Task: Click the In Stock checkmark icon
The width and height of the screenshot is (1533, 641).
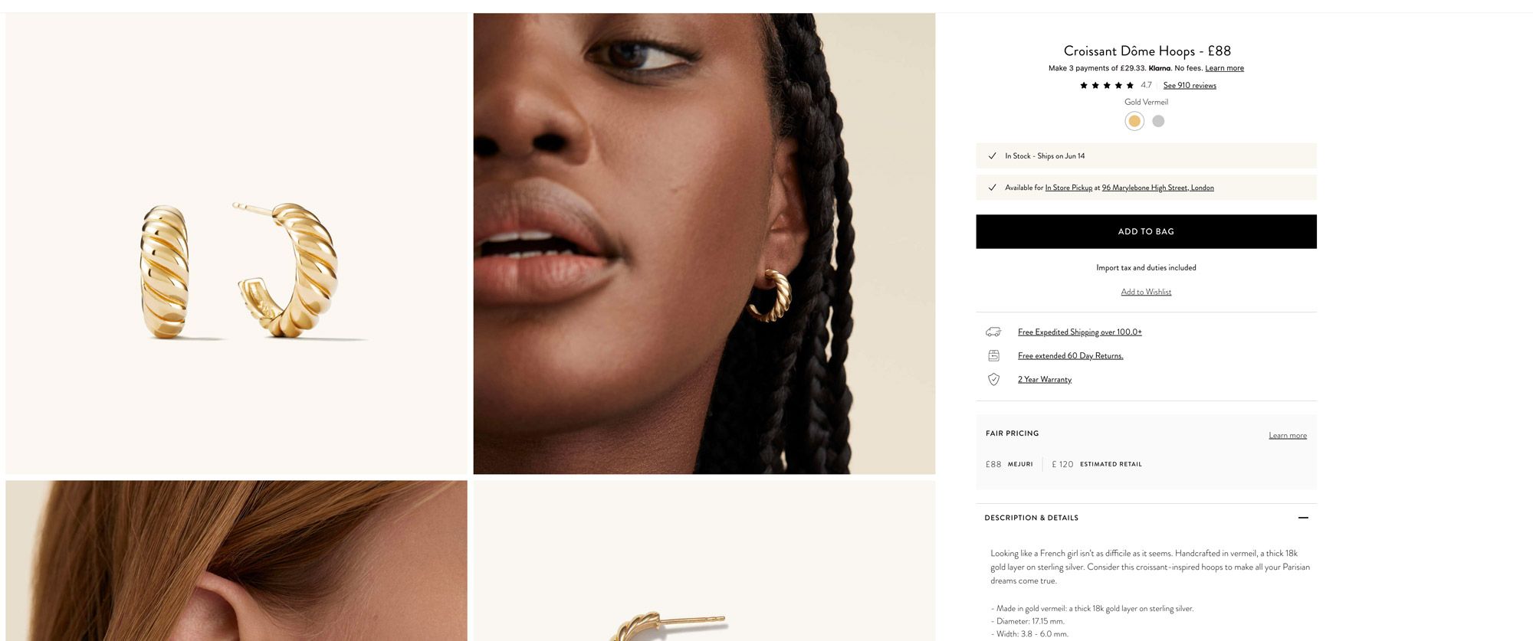Action: [x=992, y=155]
